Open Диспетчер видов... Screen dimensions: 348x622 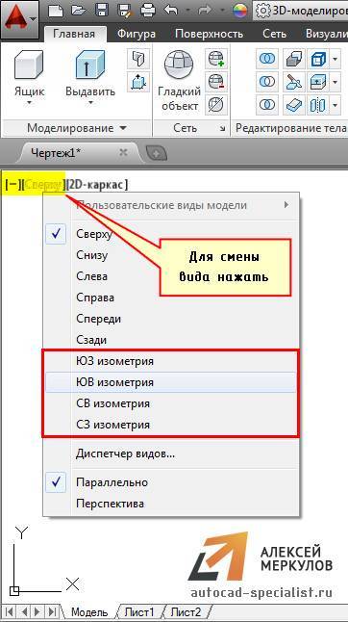[x=171, y=454]
